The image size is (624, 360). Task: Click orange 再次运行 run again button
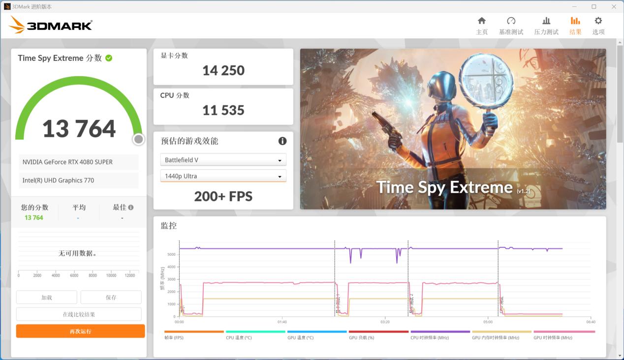click(80, 331)
